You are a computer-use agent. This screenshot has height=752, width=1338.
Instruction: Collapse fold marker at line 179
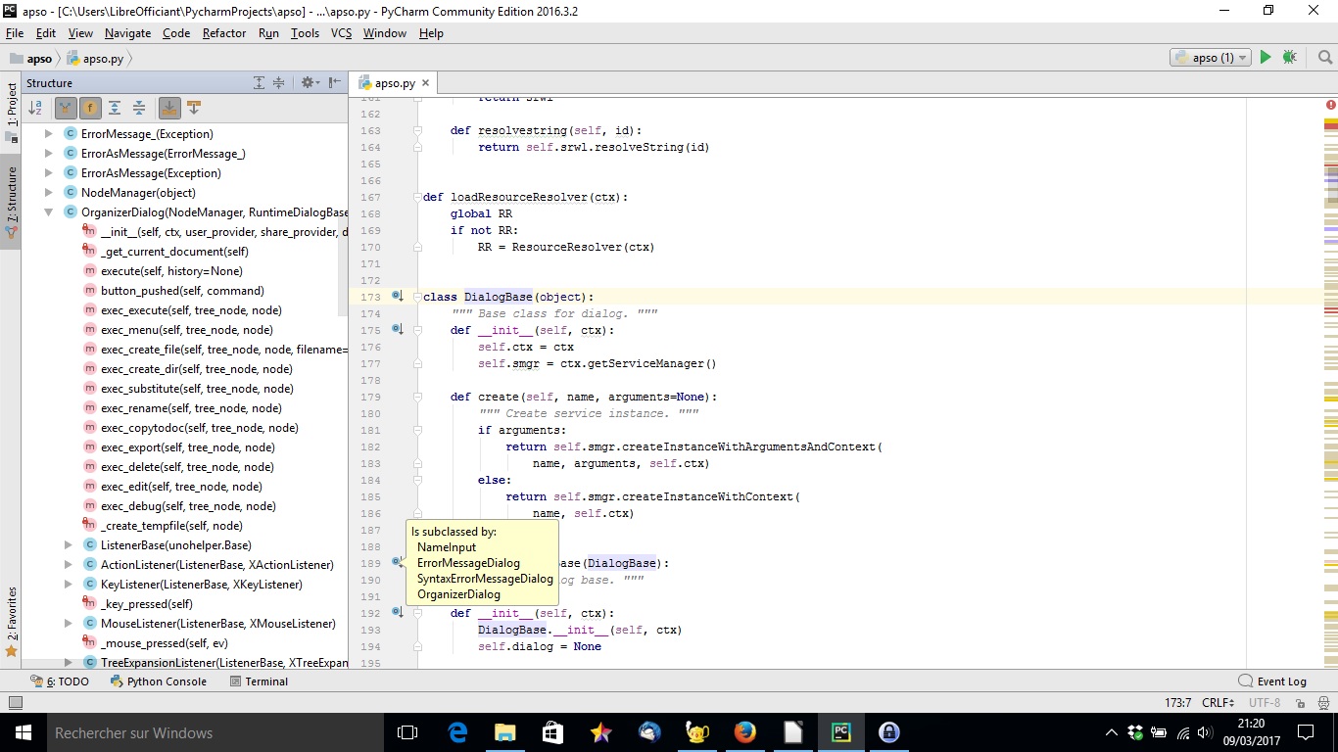417,397
